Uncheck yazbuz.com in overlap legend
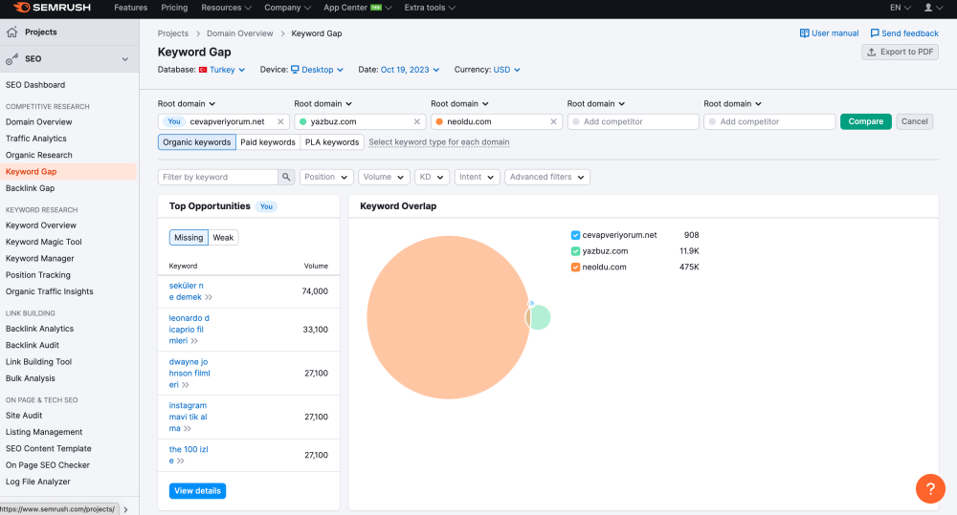This screenshot has height=515, width=957. pyautogui.click(x=575, y=251)
